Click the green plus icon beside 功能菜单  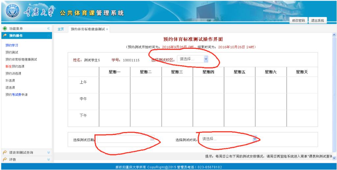click(5, 29)
